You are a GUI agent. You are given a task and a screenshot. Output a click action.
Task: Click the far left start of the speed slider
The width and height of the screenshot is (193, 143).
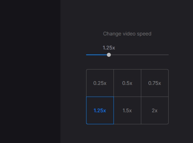pyautogui.click(x=87, y=55)
